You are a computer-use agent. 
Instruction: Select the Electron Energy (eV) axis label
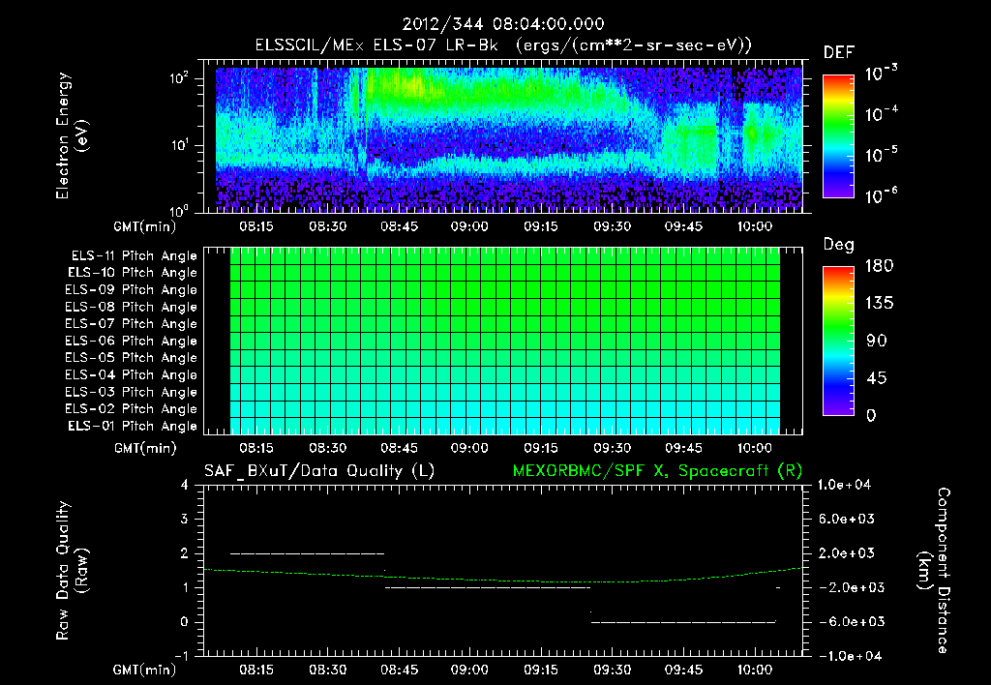(72, 135)
